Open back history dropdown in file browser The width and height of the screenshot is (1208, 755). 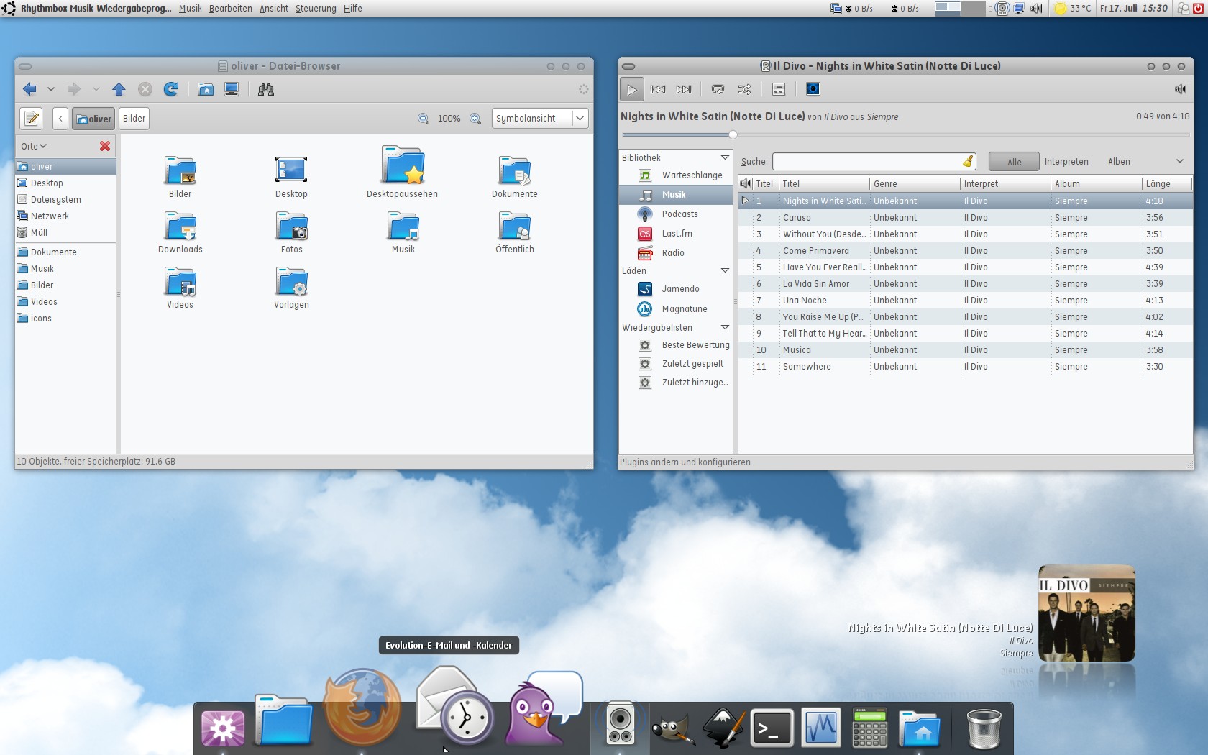[51, 89]
